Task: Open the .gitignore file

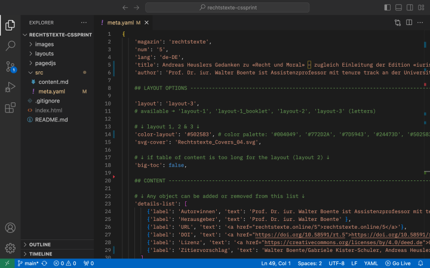Action: click(x=57, y=101)
